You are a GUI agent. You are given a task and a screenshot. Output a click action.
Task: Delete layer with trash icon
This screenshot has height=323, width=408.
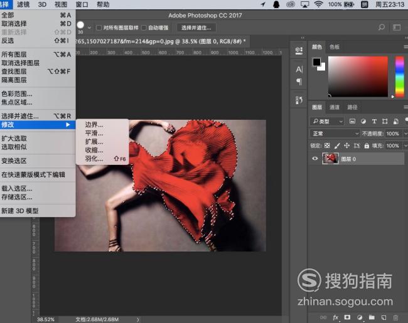(396, 317)
